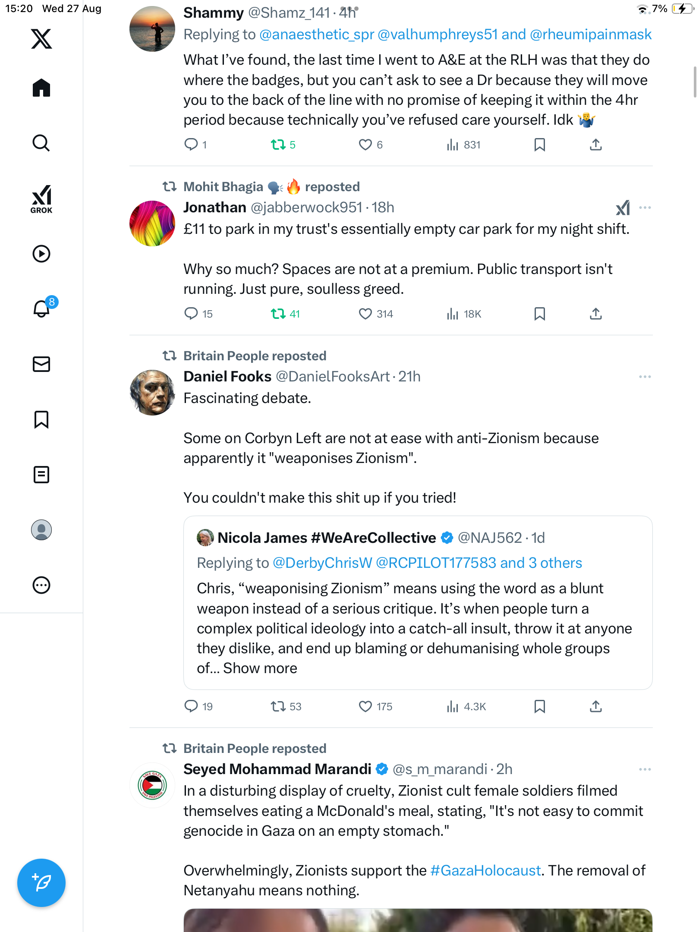Open the Lists sidebar item

pyautogui.click(x=41, y=475)
